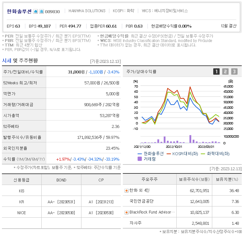This screenshot has height=235, width=244.
Task: Select the KOSPI : 화학 market label
Action: point(123,11)
